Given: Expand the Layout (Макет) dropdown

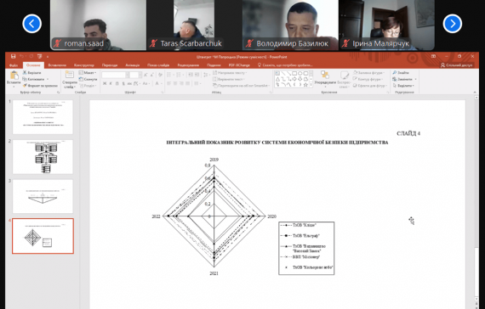Looking at the screenshot, I should pos(88,72).
